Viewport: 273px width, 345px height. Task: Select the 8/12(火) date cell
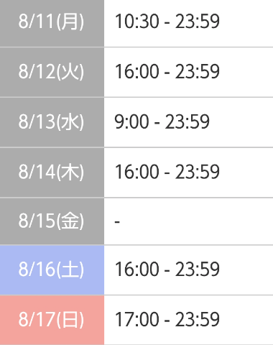(52, 72)
